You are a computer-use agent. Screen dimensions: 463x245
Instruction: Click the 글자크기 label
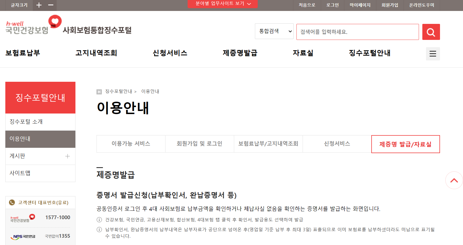[19, 5]
